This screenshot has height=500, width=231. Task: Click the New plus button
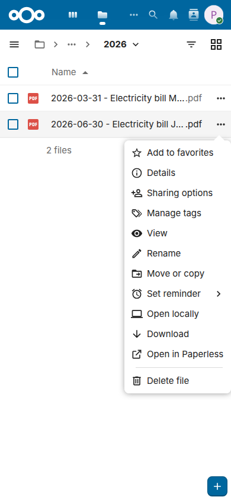(x=217, y=486)
